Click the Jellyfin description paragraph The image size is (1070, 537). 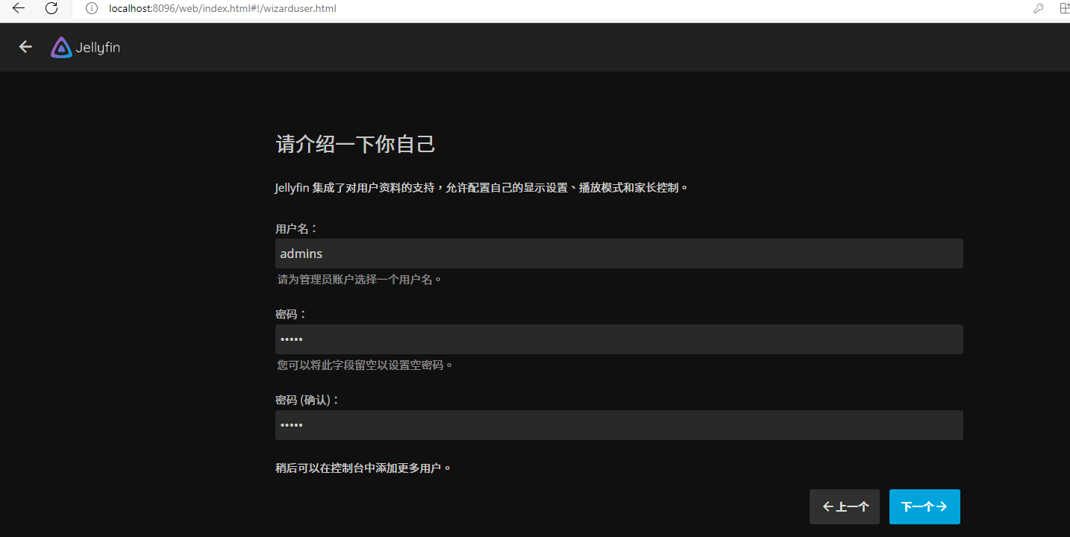click(x=481, y=187)
